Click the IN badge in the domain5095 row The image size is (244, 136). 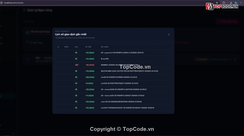click(x=76, y=89)
